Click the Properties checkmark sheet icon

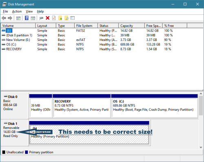point(54,18)
